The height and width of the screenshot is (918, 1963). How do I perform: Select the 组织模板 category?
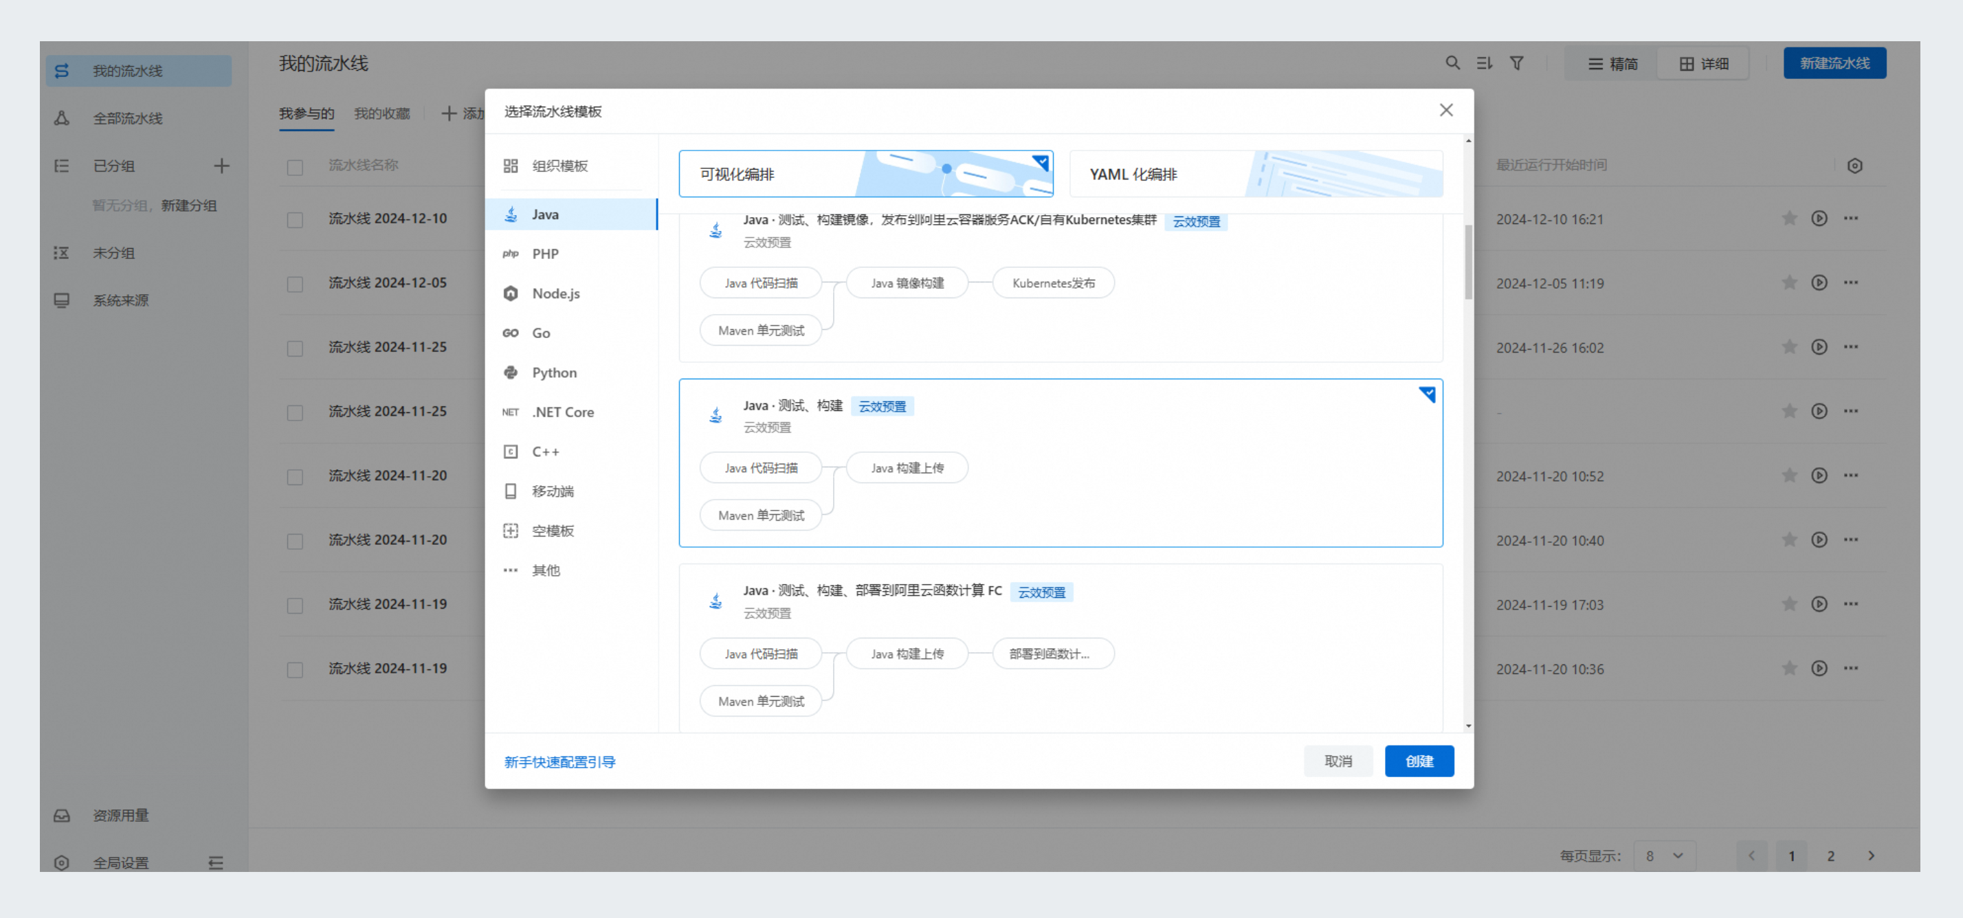click(570, 166)
